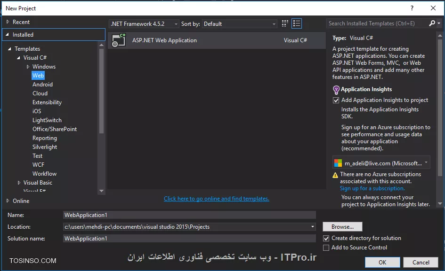
Task: Select the iOS template category
Action: pyautogui.click(x=37, y=111)
